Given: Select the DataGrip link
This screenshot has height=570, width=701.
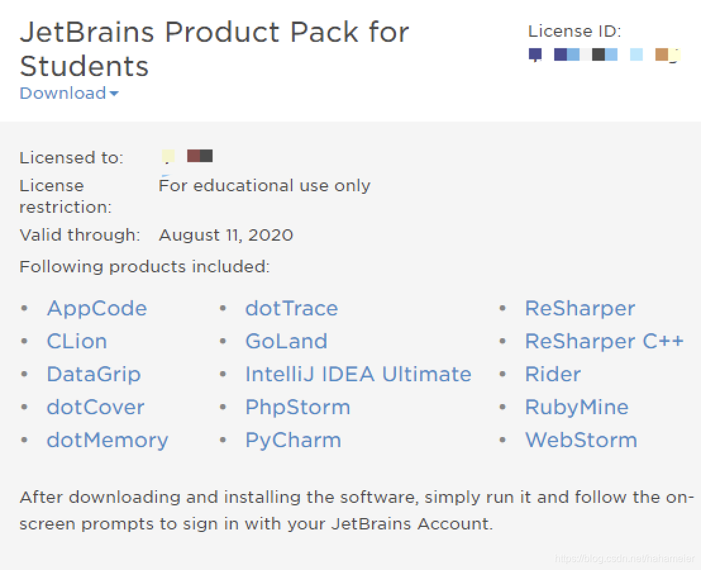Looking at the screenshot, I should tap(94, 374).
